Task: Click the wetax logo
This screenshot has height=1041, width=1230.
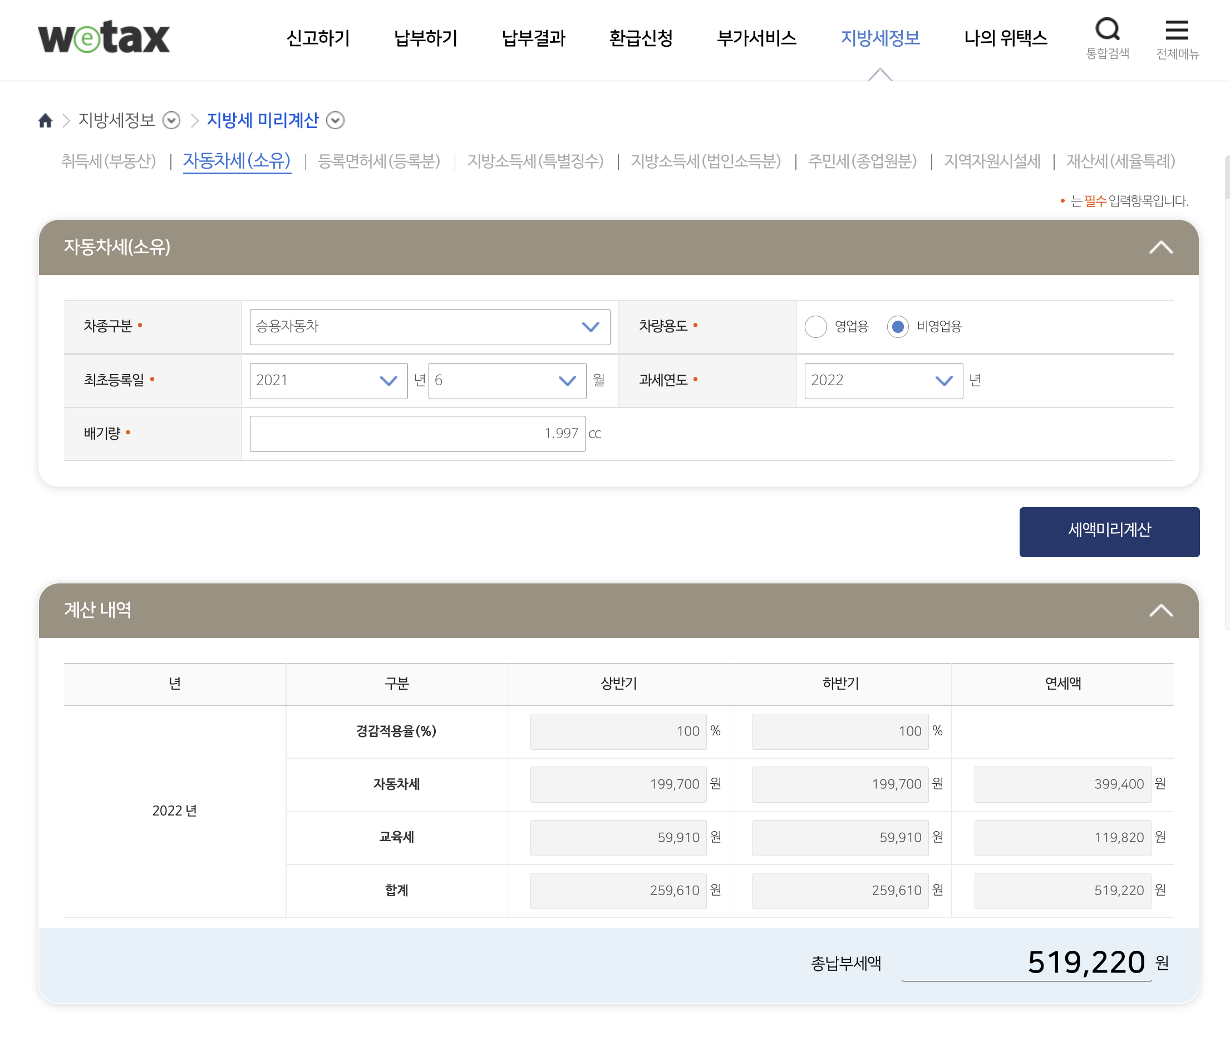Action: coord(104,38)
